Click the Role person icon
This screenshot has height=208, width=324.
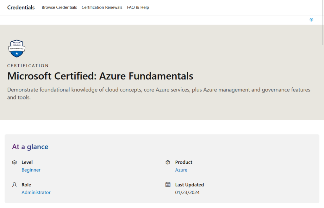pos(14,185)
